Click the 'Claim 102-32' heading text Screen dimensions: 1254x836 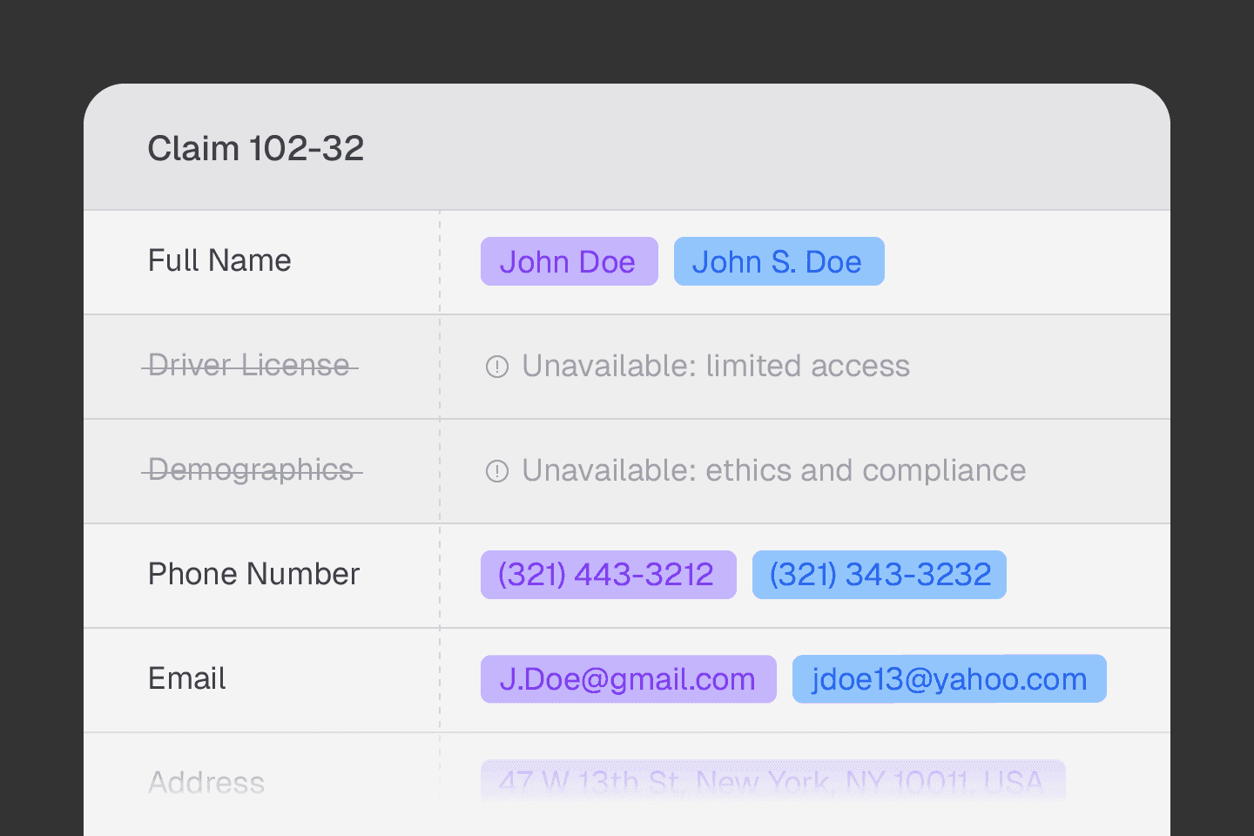[x=255, y=149]
